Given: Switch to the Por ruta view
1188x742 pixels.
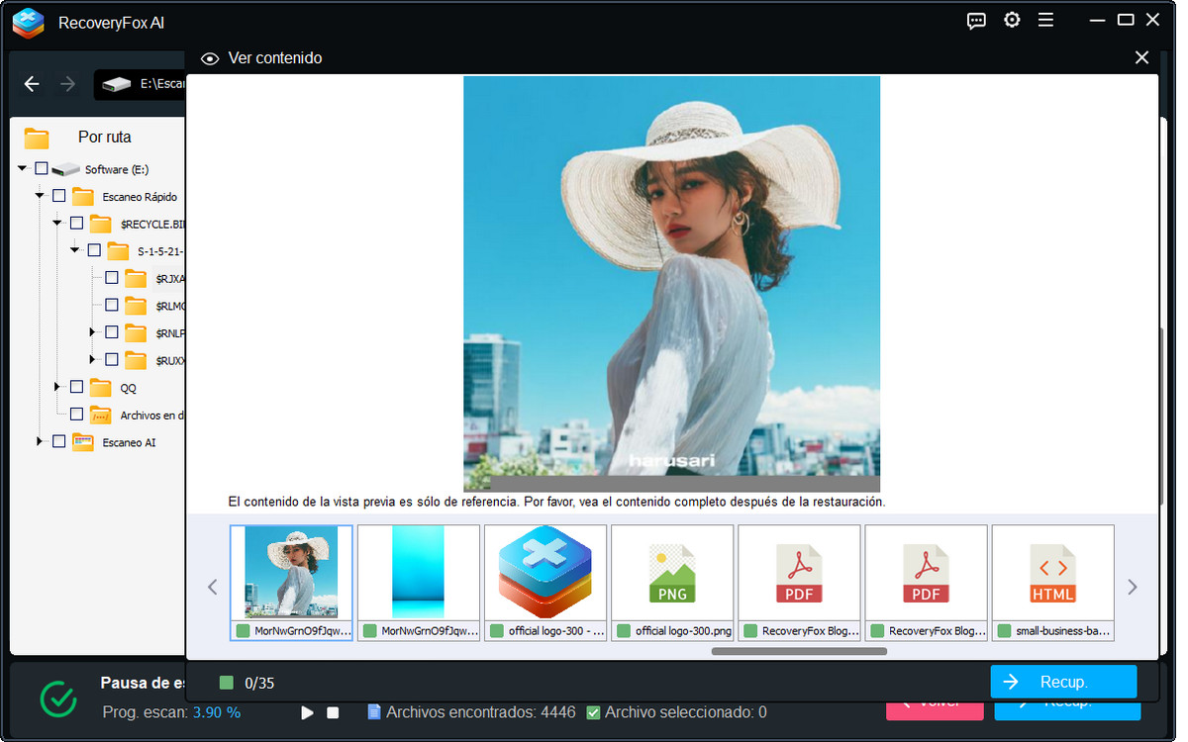Looking at the screenshot, I should (103, 137).
